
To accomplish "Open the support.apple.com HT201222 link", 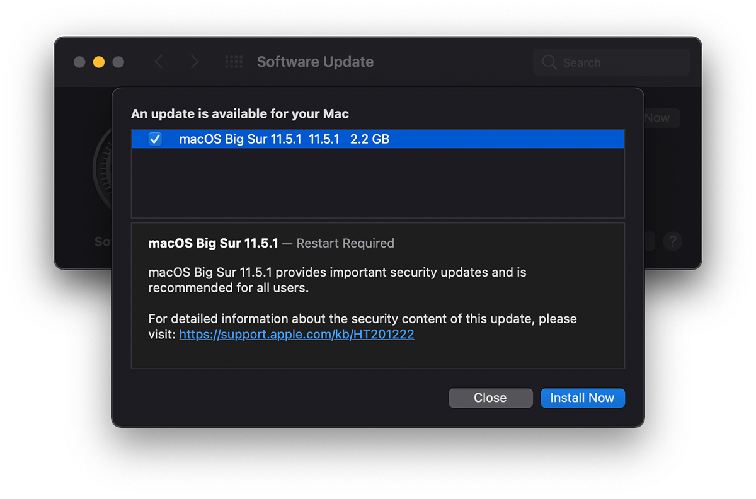I will click(x=297, y=335).
